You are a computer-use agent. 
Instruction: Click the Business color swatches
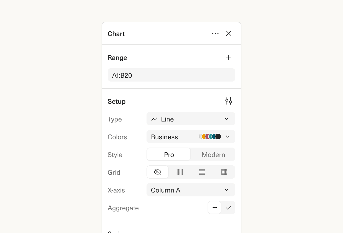[x=210, y=136]
